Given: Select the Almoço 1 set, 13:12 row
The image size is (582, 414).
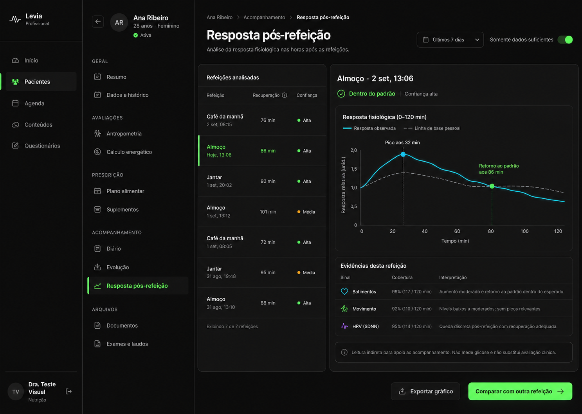Looking at the screenshot, I should coord(262,212).
